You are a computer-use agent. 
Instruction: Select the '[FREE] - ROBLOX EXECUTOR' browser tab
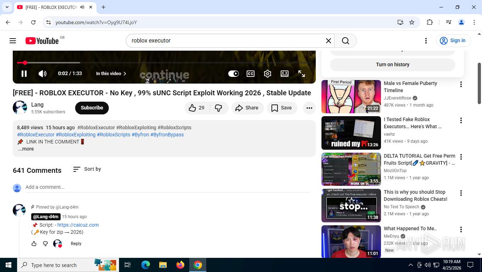click(x=51, y=7)
